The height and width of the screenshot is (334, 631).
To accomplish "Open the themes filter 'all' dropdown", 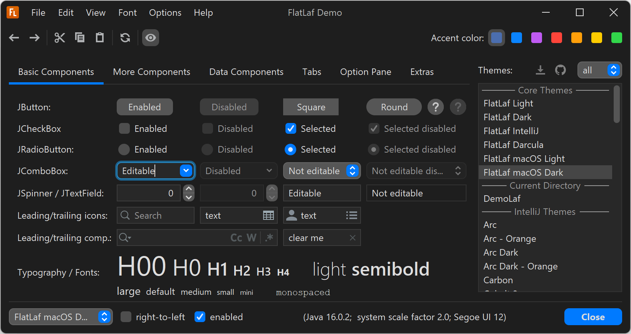I will 599,70.
